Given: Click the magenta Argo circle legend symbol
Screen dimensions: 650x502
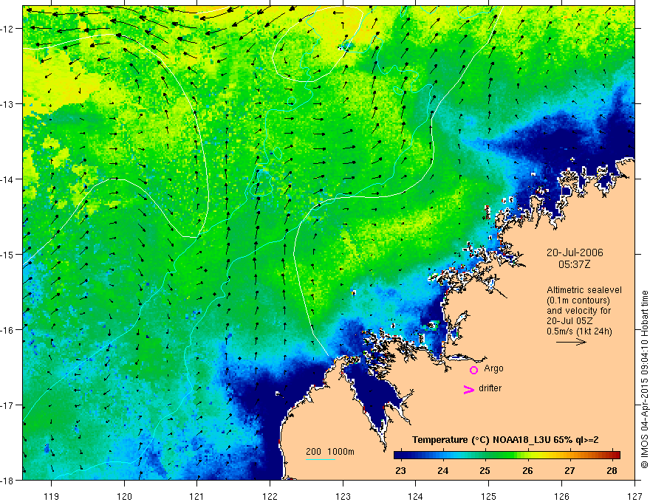Looking at the screenshot, I should (x=473, y=370).
